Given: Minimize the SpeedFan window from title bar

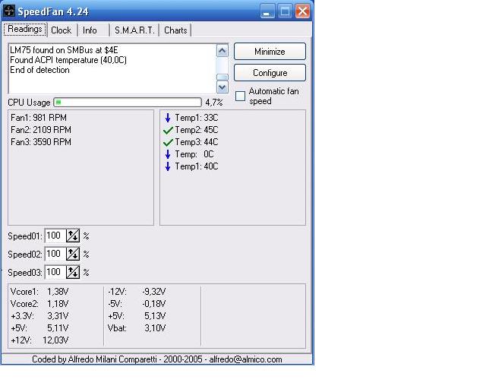Looking at the screenshot, I should pyautogui.click(x=267, y=11).
